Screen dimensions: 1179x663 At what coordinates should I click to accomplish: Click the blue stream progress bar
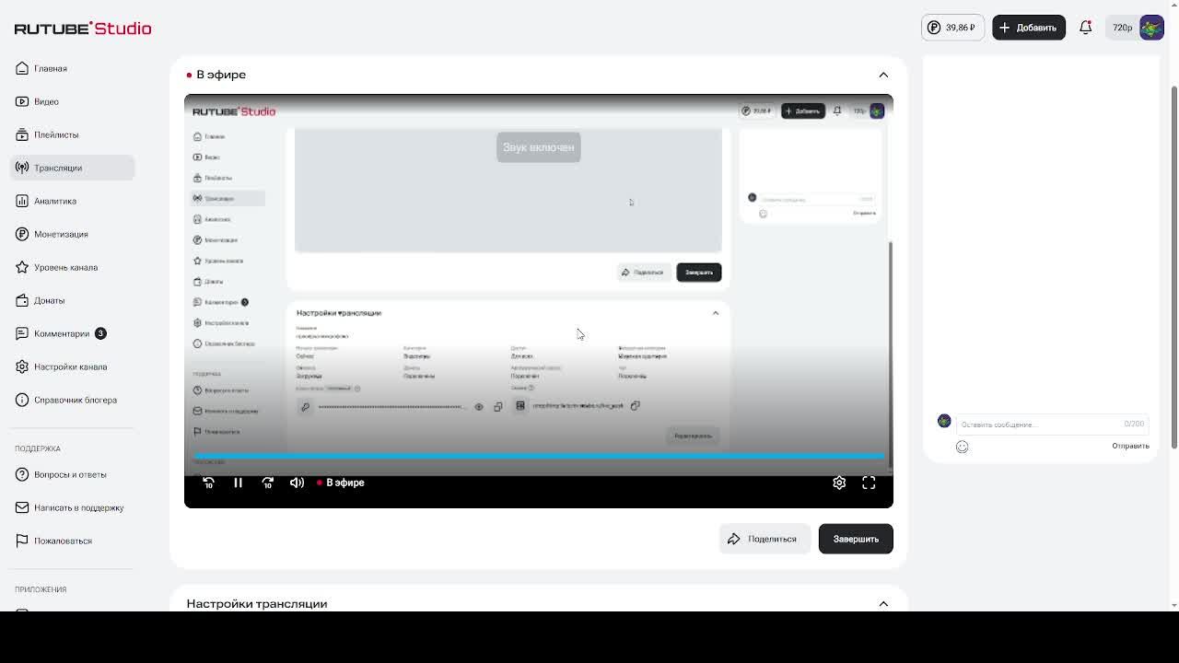pyautogui.click(x=539, y=456)
